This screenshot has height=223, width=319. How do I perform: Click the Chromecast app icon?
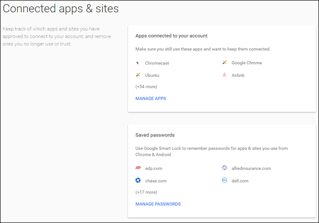pyautogui.click(x=138, y=63)
